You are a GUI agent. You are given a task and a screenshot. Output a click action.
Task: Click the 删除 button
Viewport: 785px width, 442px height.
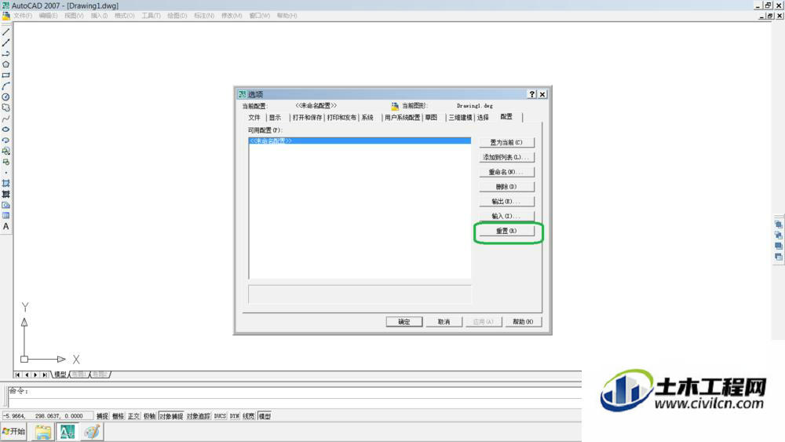tap(506, 187)
